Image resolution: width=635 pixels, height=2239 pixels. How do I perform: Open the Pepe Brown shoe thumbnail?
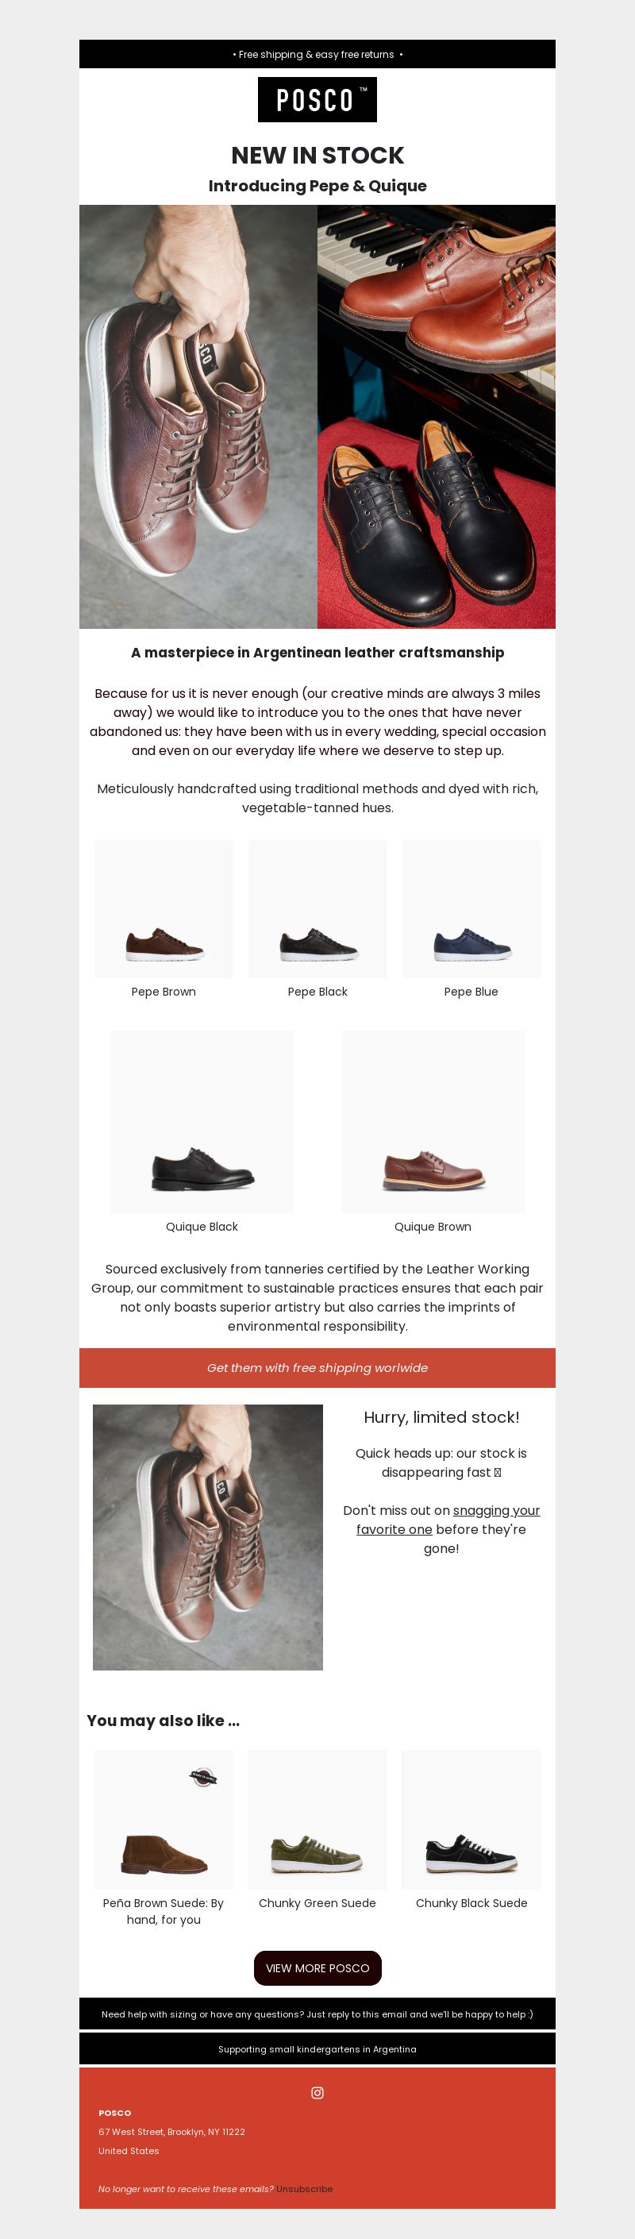coord(164,908)
